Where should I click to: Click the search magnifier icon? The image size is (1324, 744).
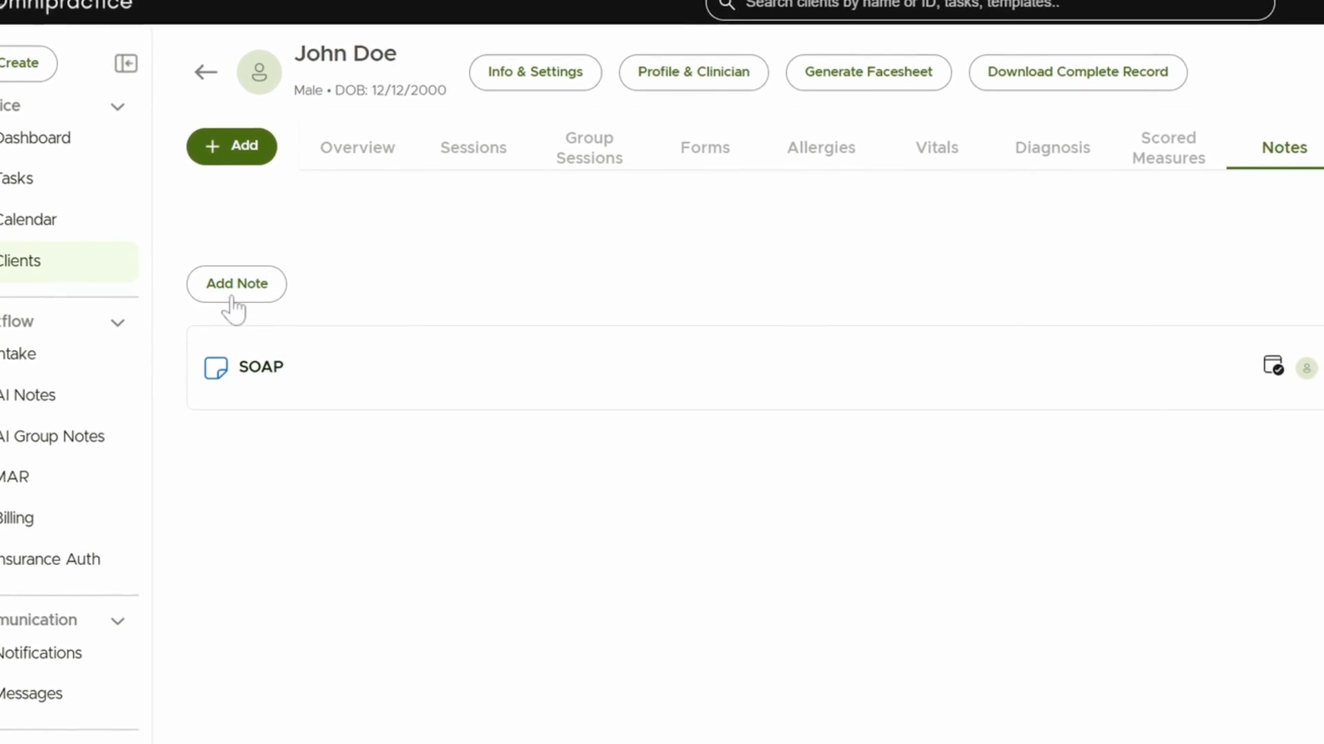coord(727,5)
